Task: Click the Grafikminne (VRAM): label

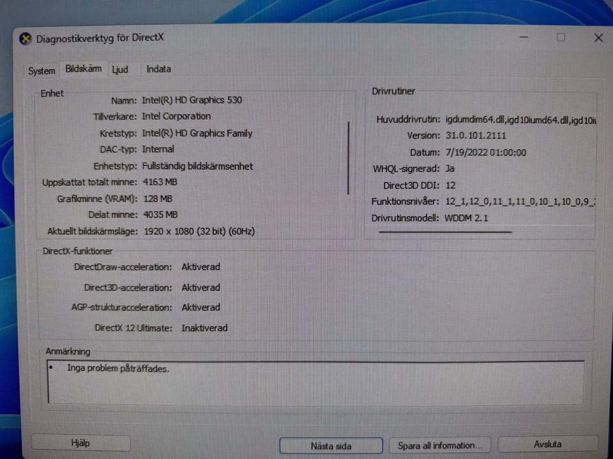Action: [x=97, y=199]
